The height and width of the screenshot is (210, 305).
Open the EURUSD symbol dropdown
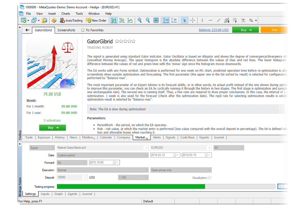coord(181,148)
